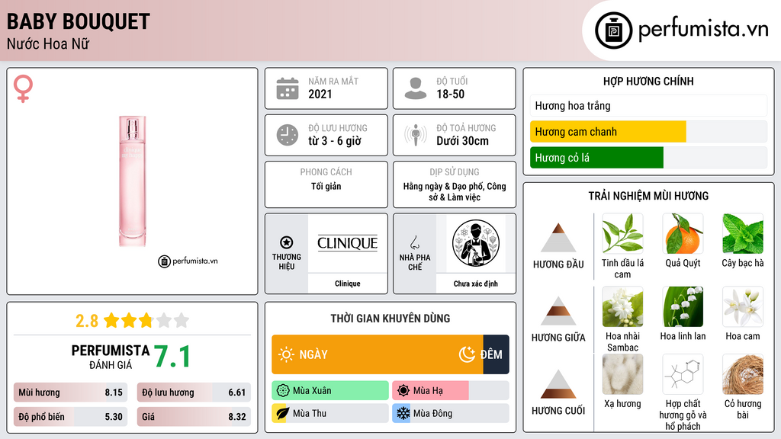
Task: Click the perfumista.vn bottle logo icon
Action: tap(613, 30)
